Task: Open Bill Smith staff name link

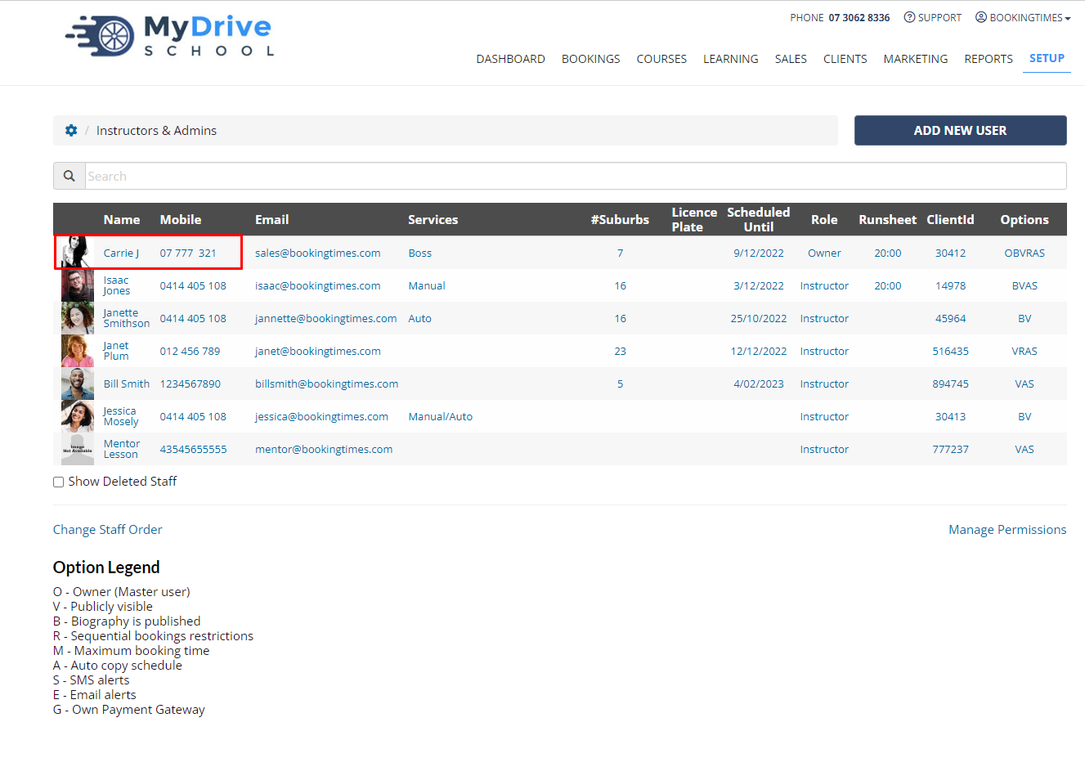Action: (x=127, y=383)
